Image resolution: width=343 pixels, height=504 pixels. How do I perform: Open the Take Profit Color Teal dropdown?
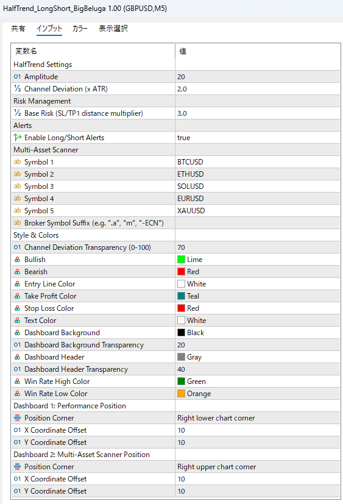[258, 296]
